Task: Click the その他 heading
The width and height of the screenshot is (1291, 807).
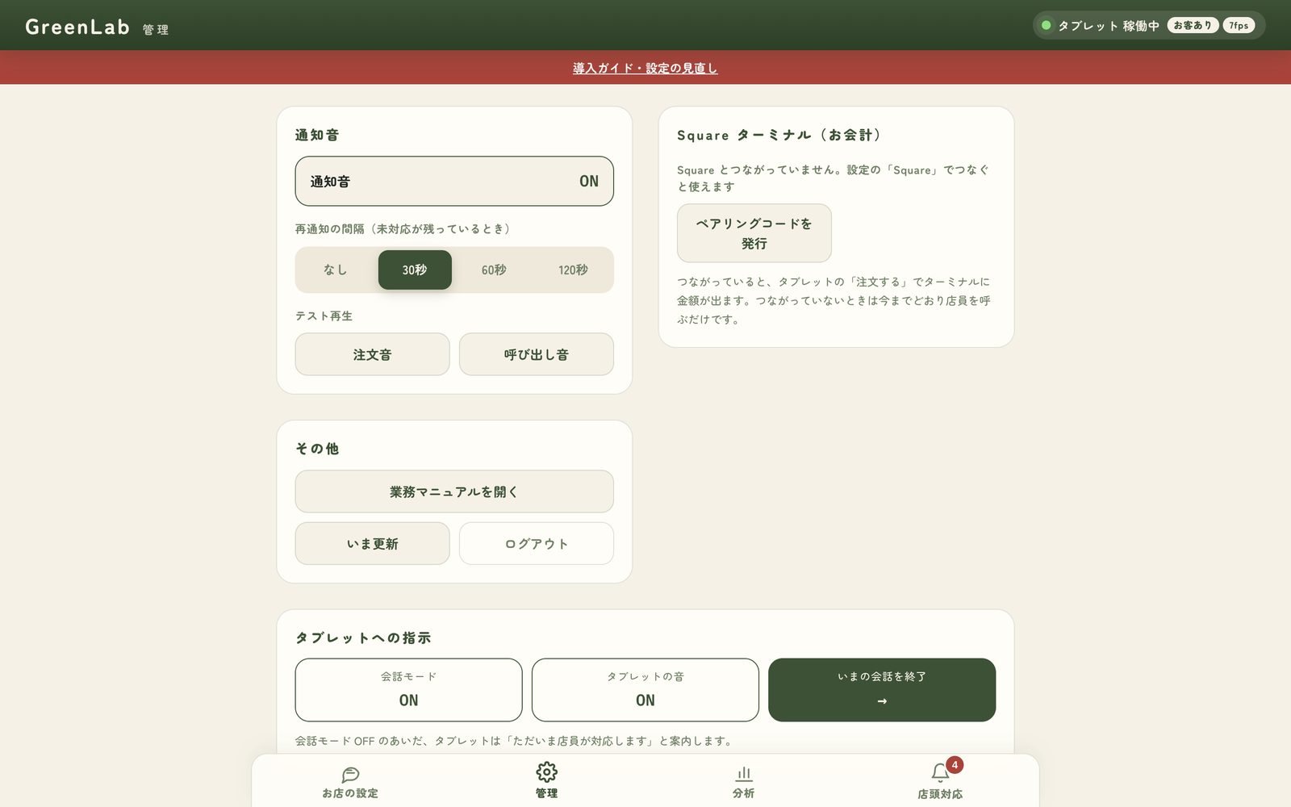Action: (x=317, y=449)
